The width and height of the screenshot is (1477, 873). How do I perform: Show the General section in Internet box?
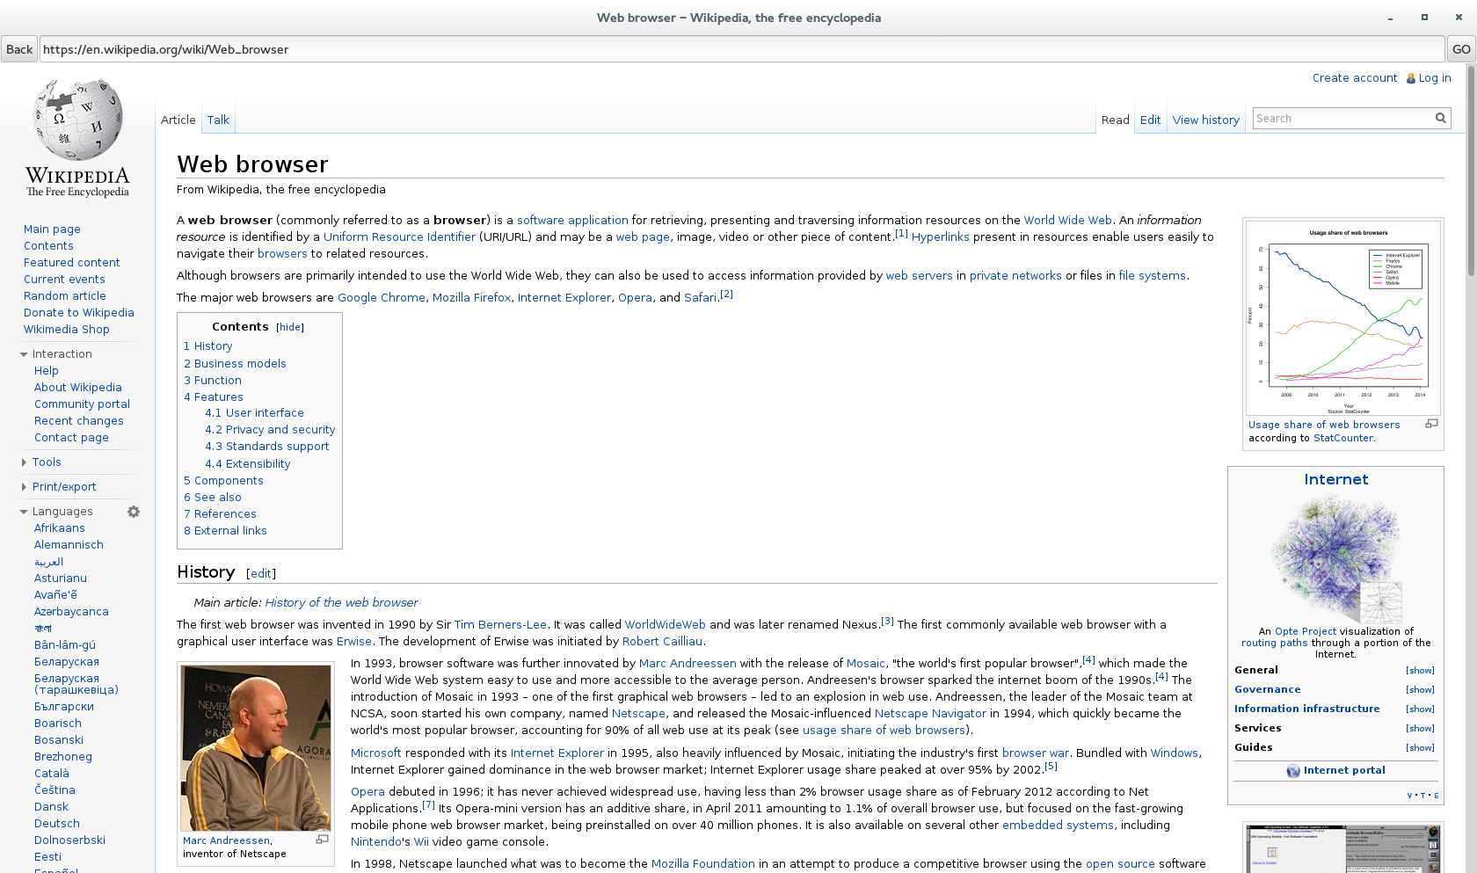(1420, 671)
